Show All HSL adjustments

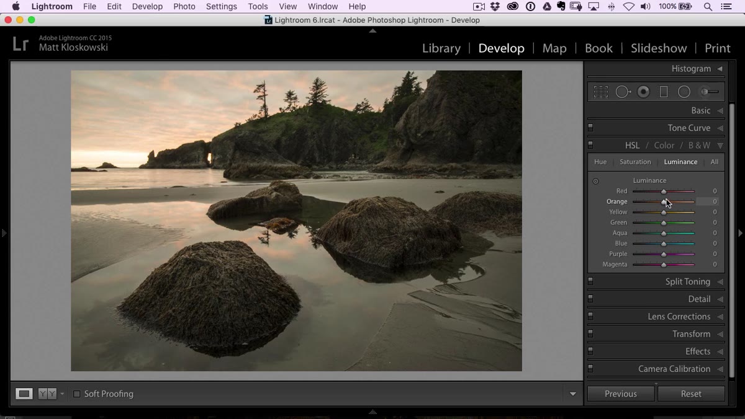(715, 162)
